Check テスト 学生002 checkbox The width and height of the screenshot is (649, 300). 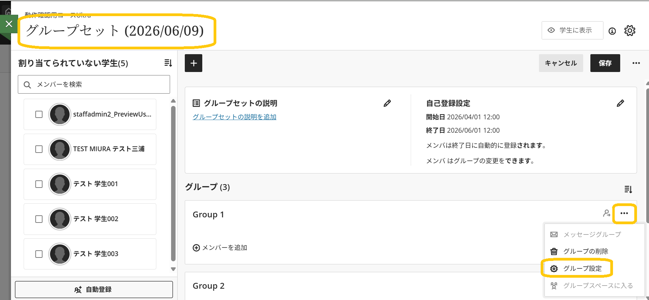(x=39, y=219)
